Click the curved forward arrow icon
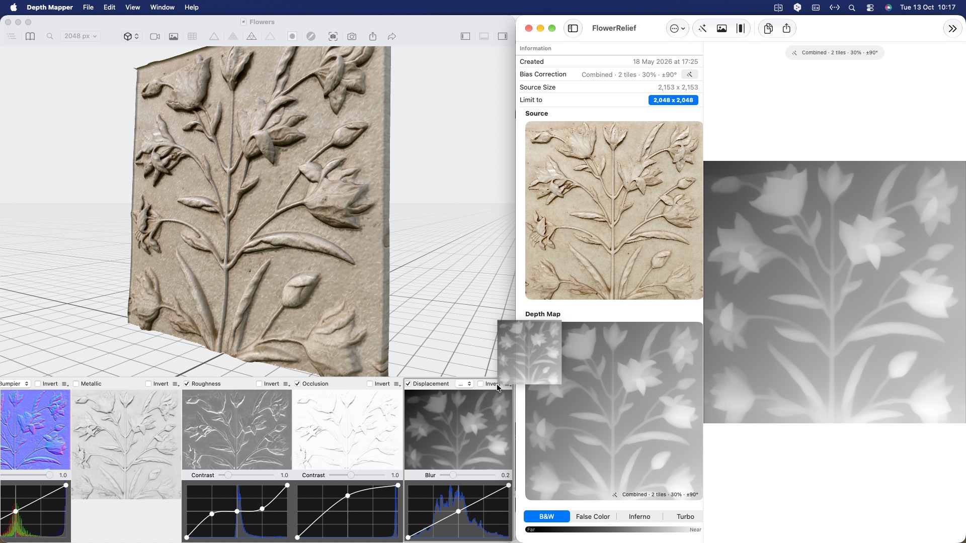The image size is (966, 543). 392,36
